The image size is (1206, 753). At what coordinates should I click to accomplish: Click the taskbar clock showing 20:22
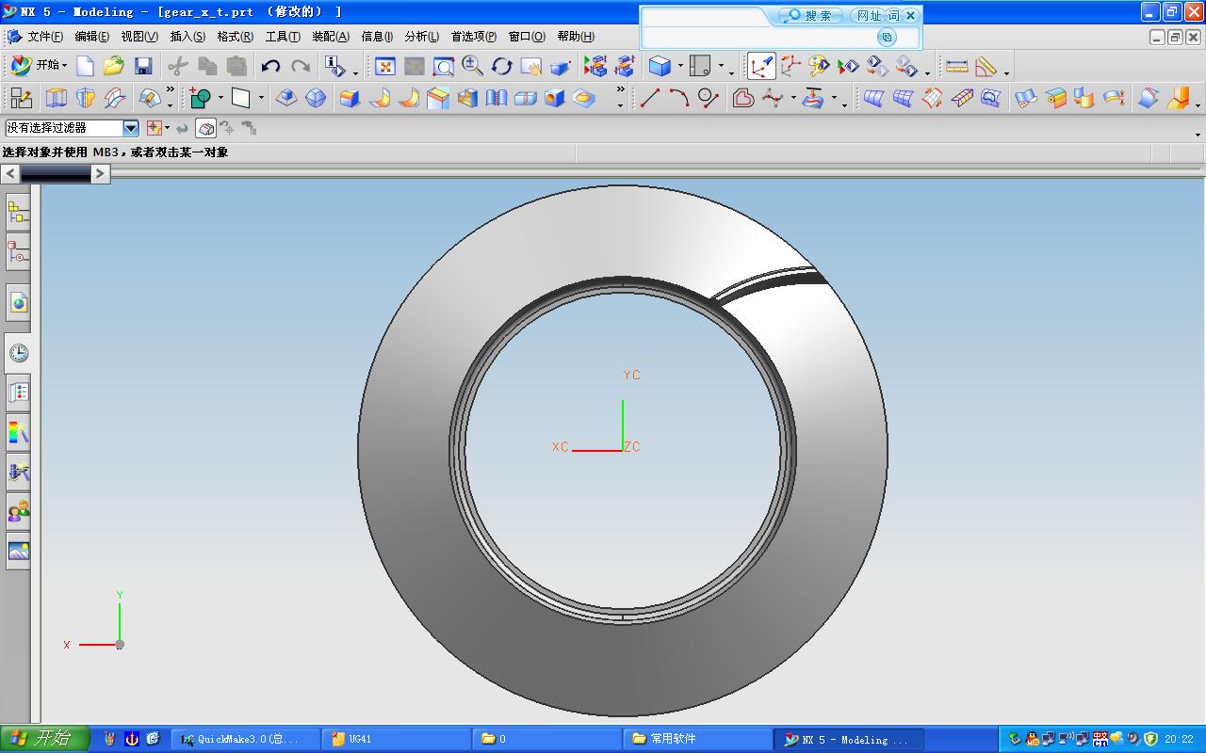tap(1179, 740)
